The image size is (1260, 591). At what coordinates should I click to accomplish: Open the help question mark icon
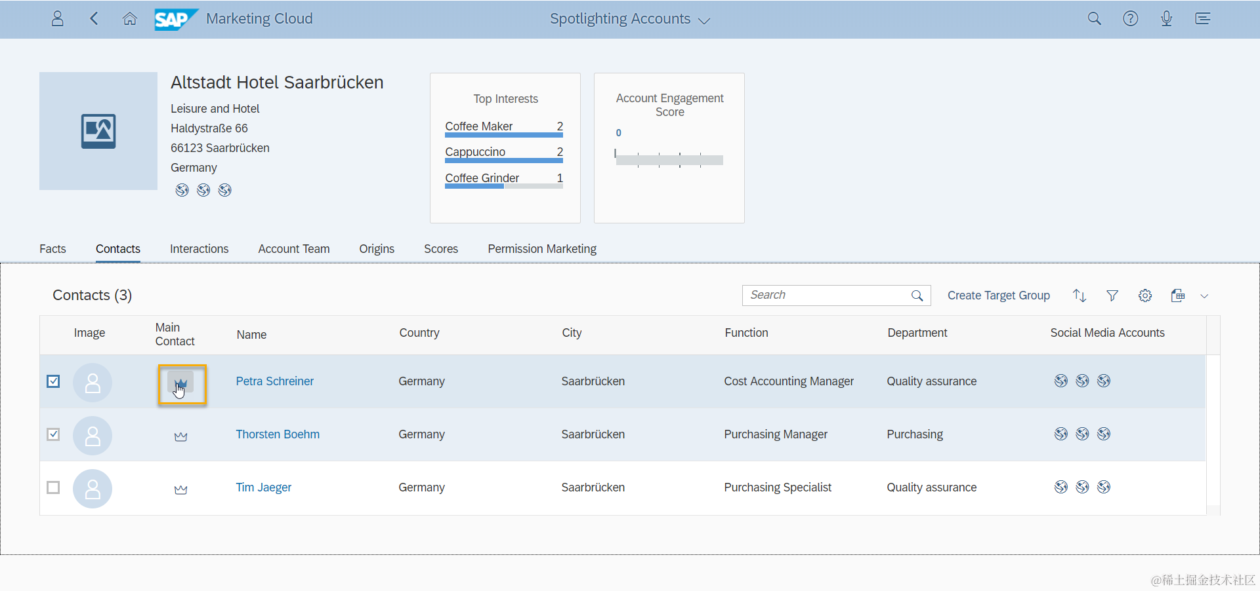(1130, 18)
